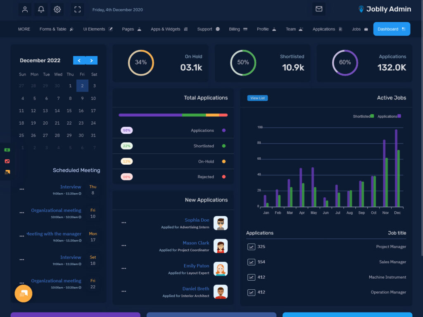Click Daniel Breth's avatar

221,292
